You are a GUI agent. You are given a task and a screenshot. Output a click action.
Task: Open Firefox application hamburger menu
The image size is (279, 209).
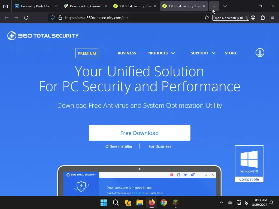[272, 18]
